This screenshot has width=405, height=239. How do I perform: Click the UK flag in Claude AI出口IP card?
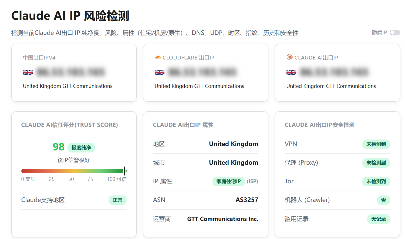tap(291, 72)
